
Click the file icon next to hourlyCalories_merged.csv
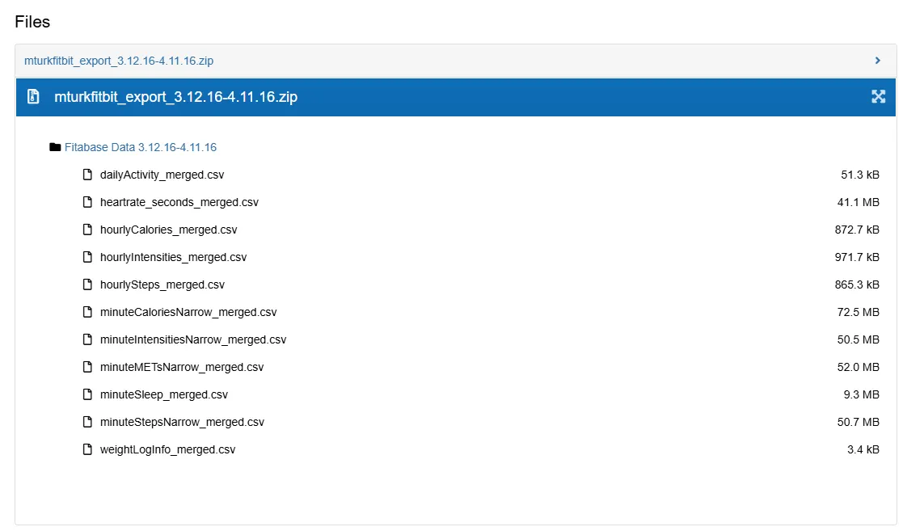(87, 230)
